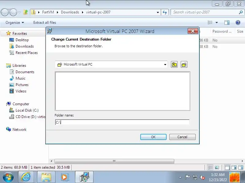The image size is (245, 183).
Task: Click the taskbar clock 1:32 AM
Action: click(x=218, y=175)
